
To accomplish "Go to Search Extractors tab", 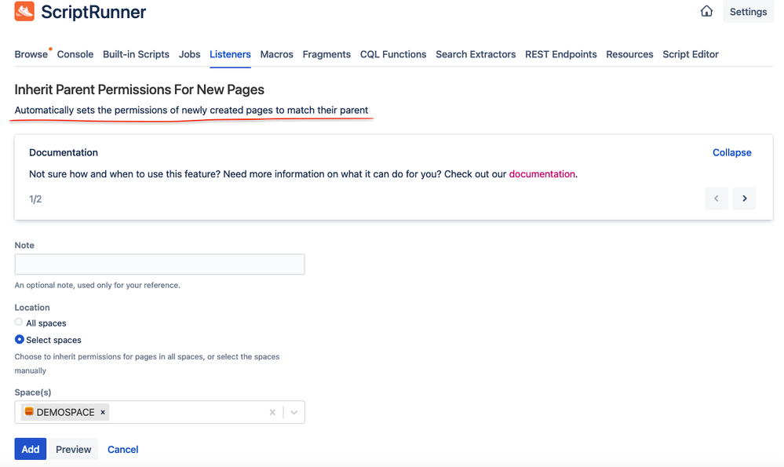I will pyautogui.click(x=476, y=54).
